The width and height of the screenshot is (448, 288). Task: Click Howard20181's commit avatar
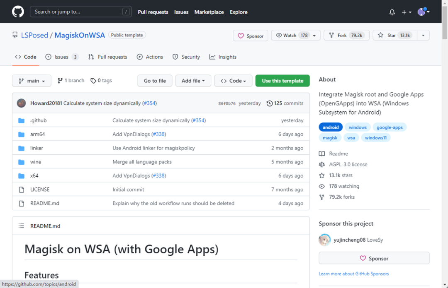[22, 103]
